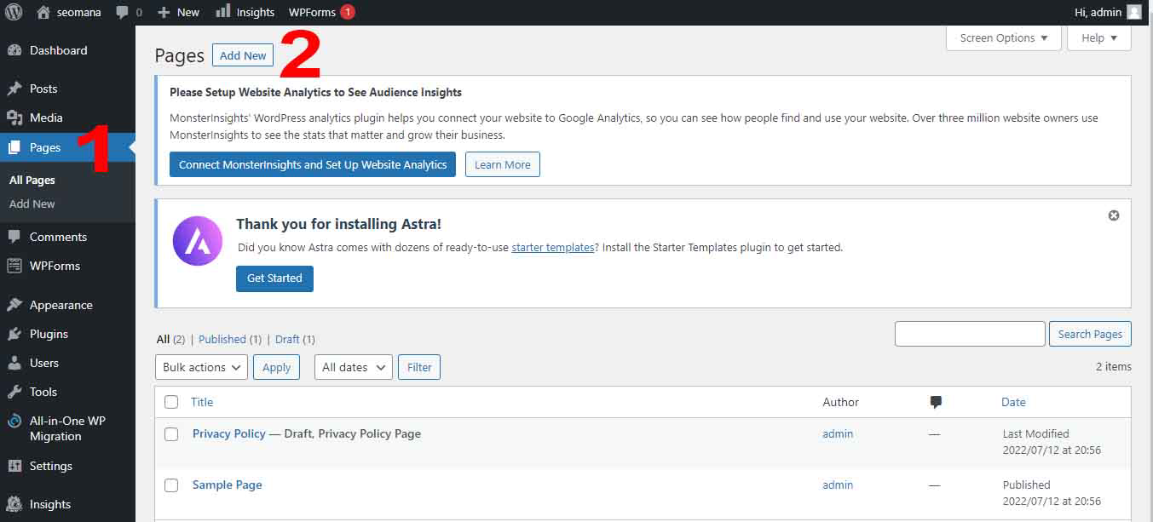Click the WordPress logo icon in admin bar
1153x522 pixels.
coord(14,12)
